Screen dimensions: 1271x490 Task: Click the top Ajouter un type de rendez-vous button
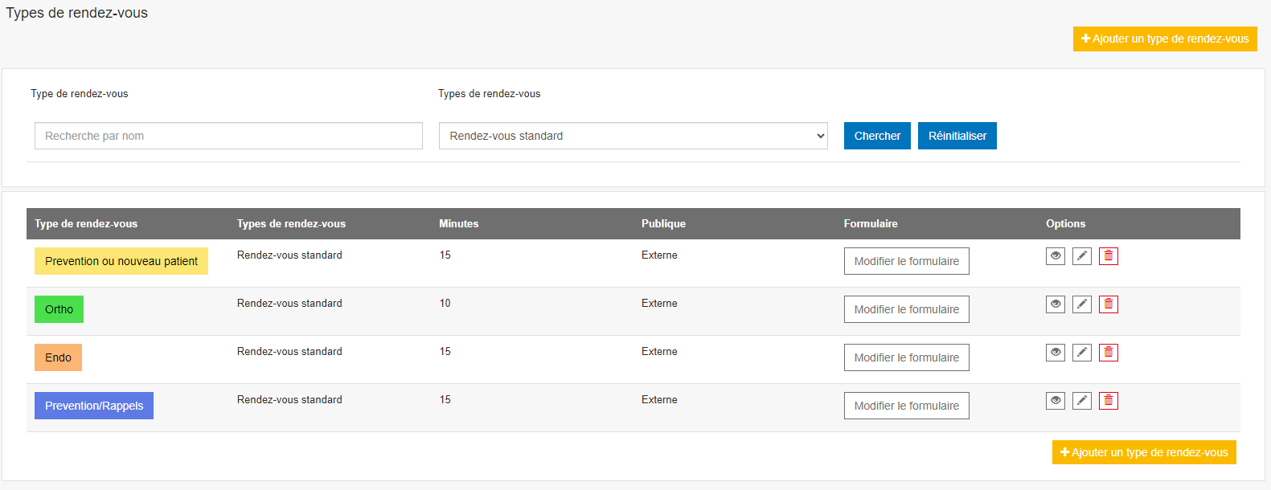coord(1164,39)
